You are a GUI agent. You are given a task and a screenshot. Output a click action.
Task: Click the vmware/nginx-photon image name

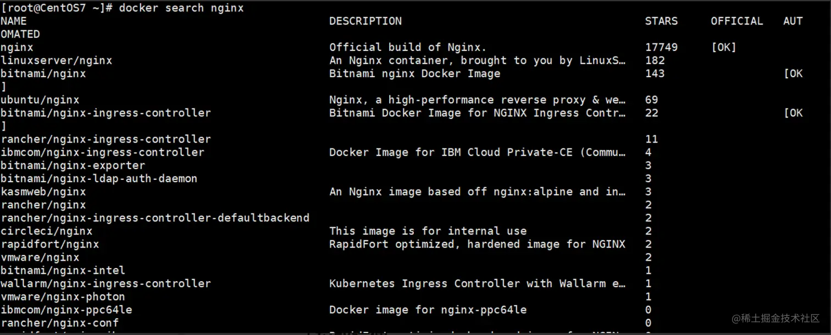point(63,297)
